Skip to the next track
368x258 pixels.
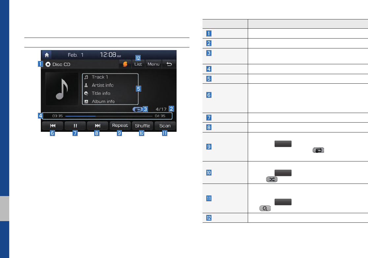(x=98, y=126)
